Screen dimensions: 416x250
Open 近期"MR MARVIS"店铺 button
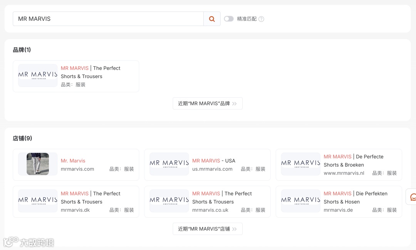pyautogui.click(x=208, y=229)
